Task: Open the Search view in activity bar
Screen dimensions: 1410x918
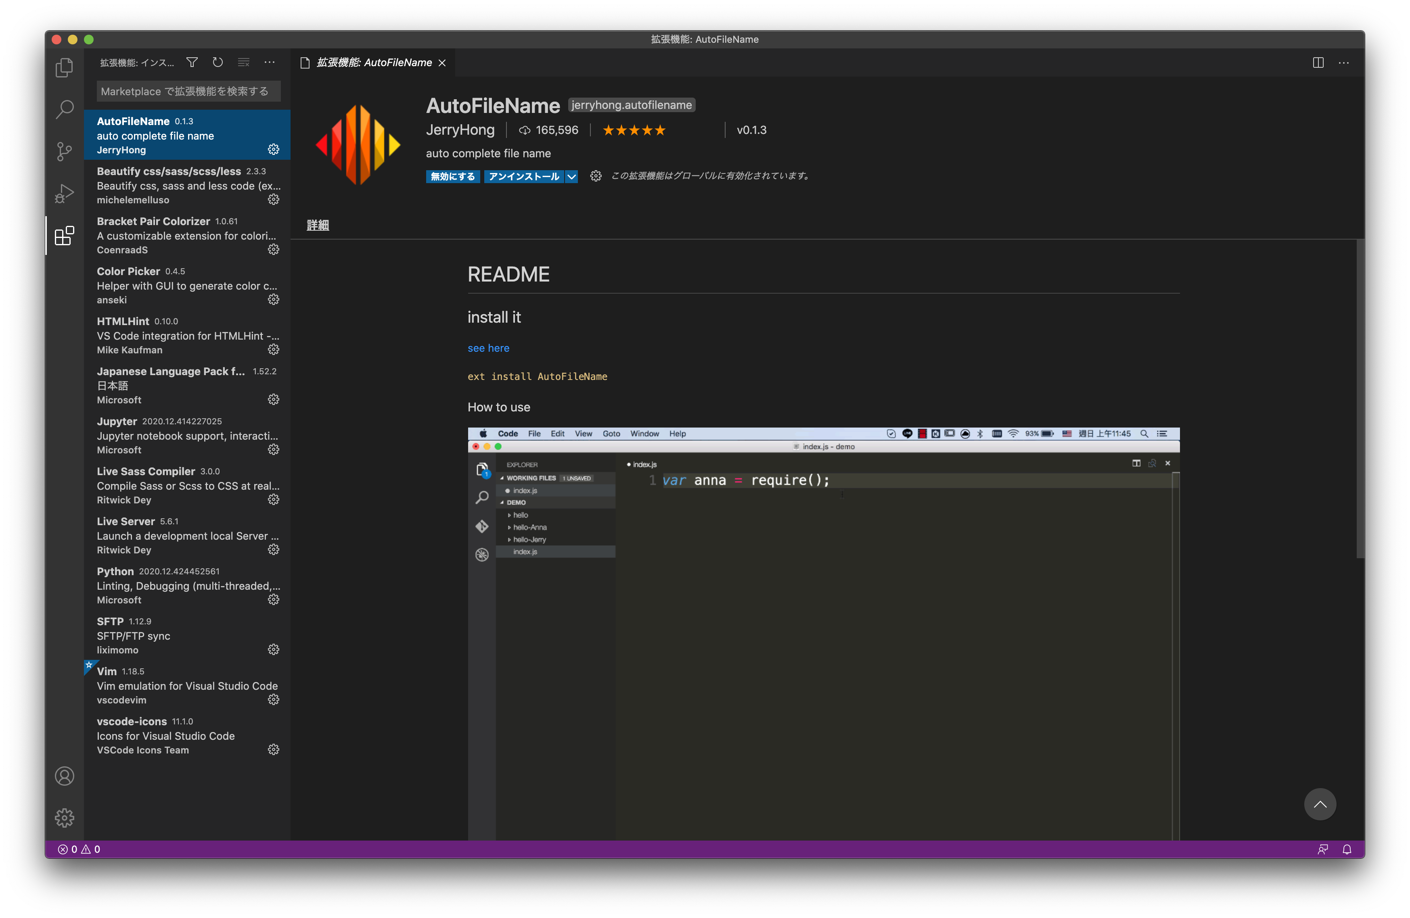Action: point(65,110)
